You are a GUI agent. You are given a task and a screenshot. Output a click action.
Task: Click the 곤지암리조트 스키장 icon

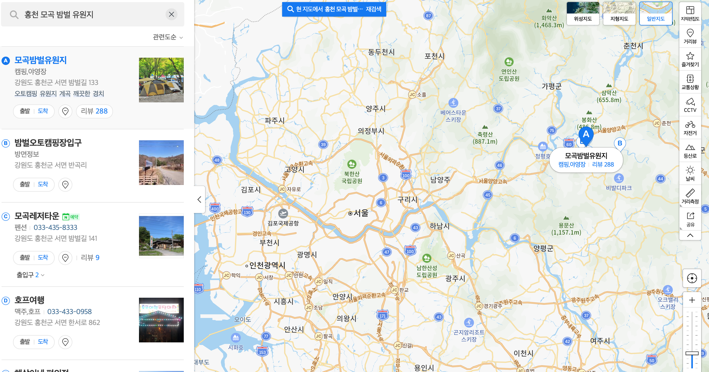point(469,322)
